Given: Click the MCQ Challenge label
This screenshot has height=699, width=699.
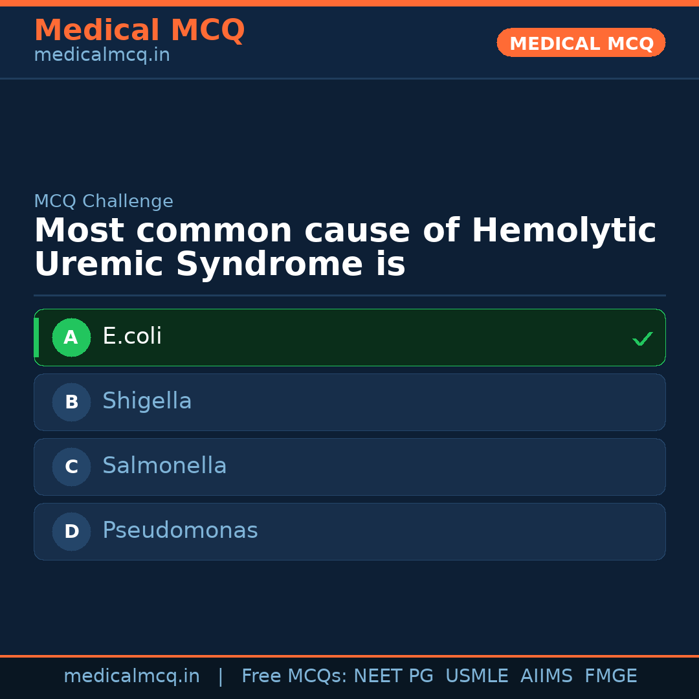Looking at the screenshot, I should (x=104, y=201).
